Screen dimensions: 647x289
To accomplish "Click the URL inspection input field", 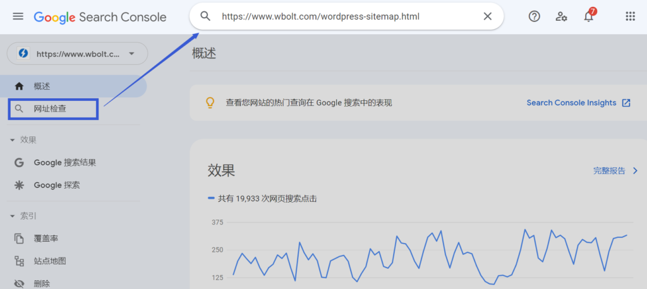I will (347, 16).
